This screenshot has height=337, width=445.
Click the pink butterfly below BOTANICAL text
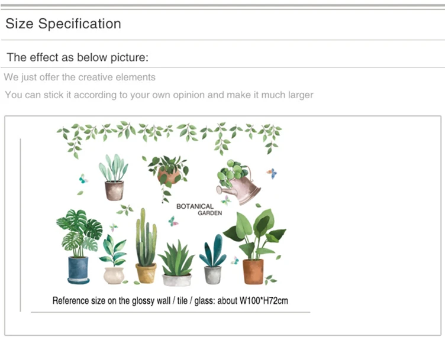coord(173,221)
